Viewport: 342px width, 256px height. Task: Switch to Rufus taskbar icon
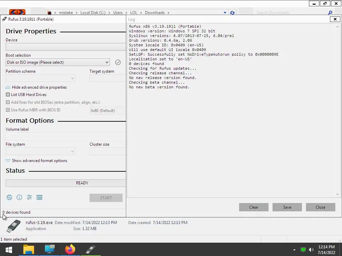tap(91, 249)
